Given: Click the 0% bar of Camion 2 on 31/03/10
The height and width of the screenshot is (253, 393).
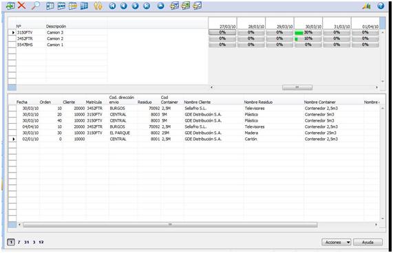Looking at the screenshot, I should [x=337, y=38].
